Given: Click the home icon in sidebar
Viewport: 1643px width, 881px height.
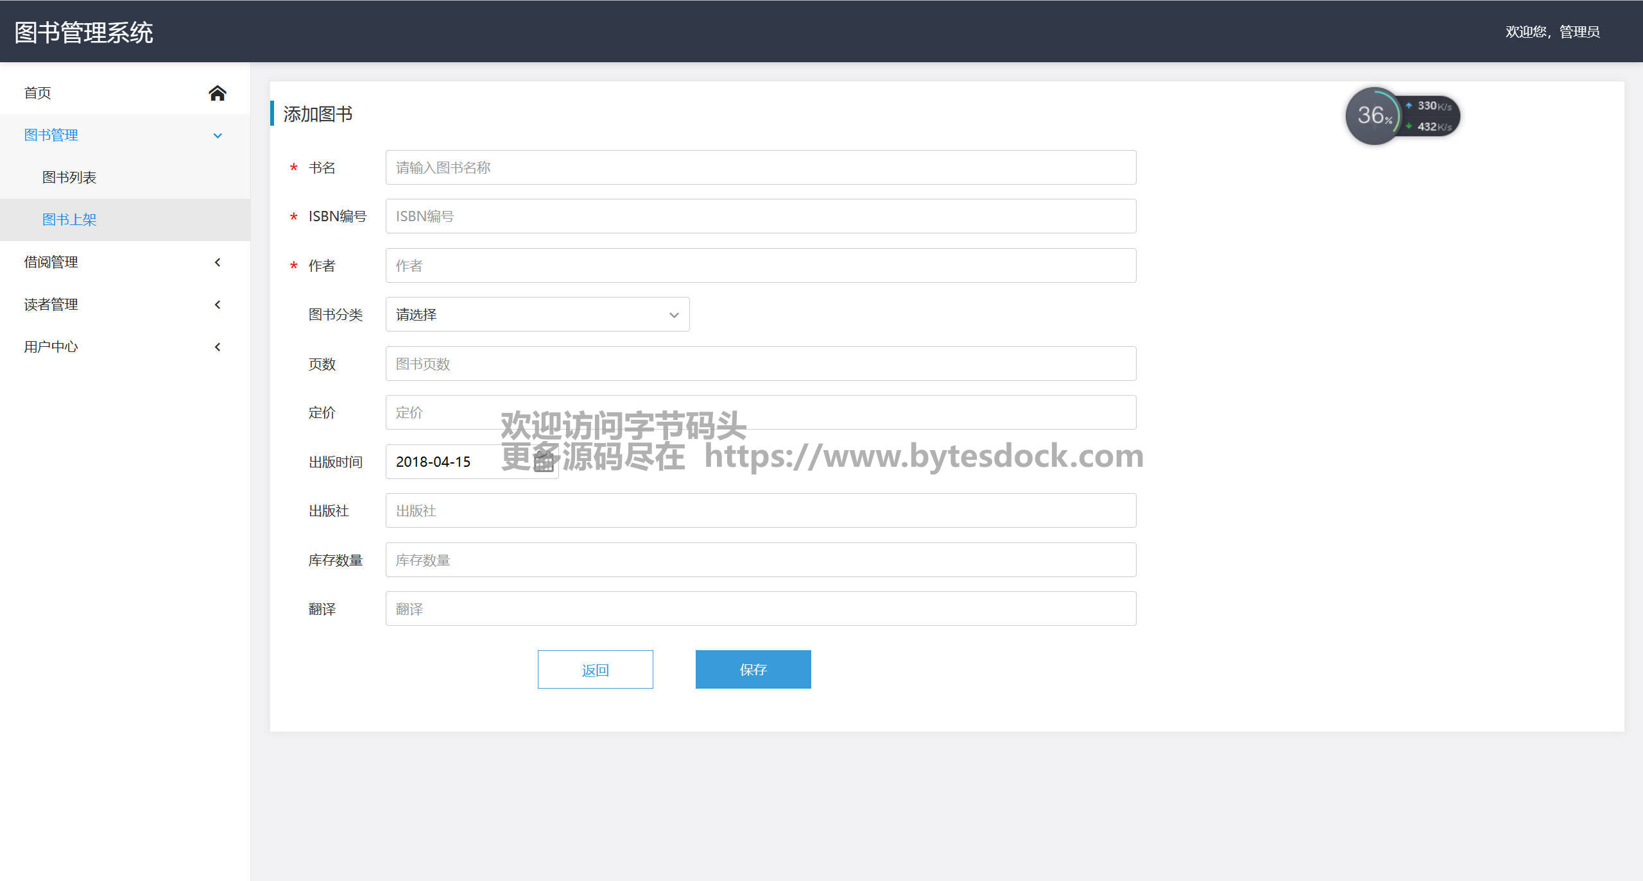Looking at the screenshot, I should [x=218, y=93].
